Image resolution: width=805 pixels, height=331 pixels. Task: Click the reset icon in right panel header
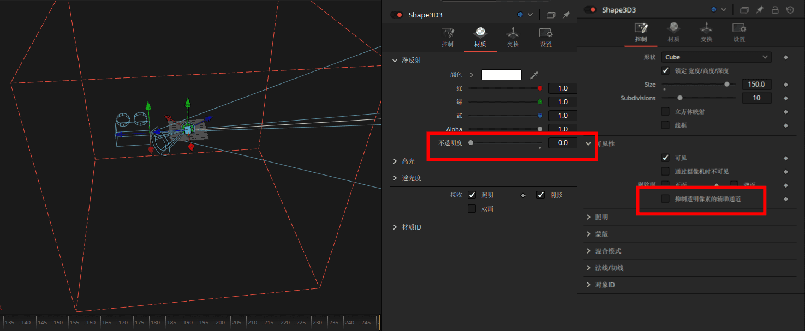click(x=790, y=10)
